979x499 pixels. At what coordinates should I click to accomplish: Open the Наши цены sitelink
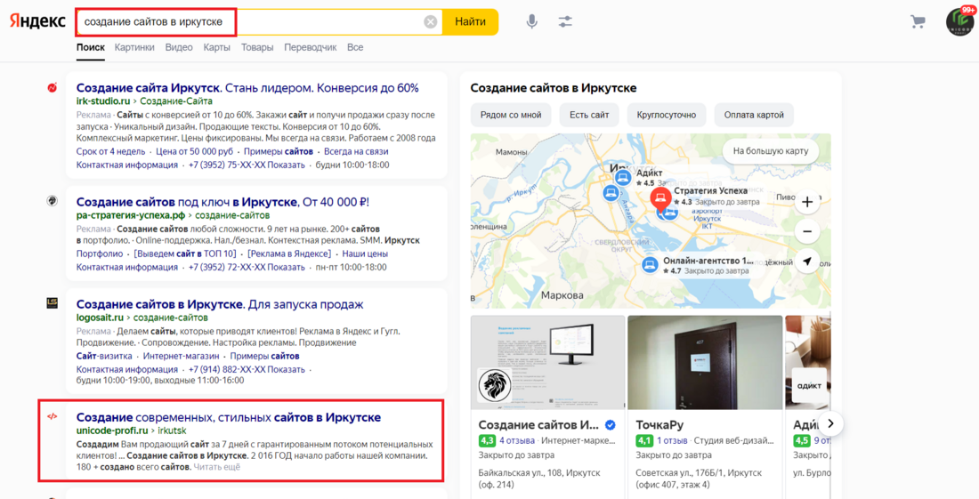pos(365,254)
